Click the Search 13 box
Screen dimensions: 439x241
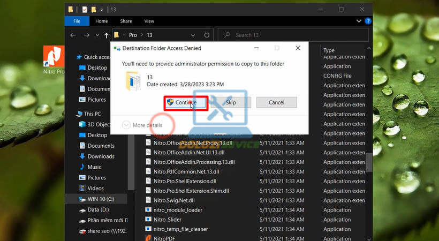pyautogui.click(x=293, y=35)
